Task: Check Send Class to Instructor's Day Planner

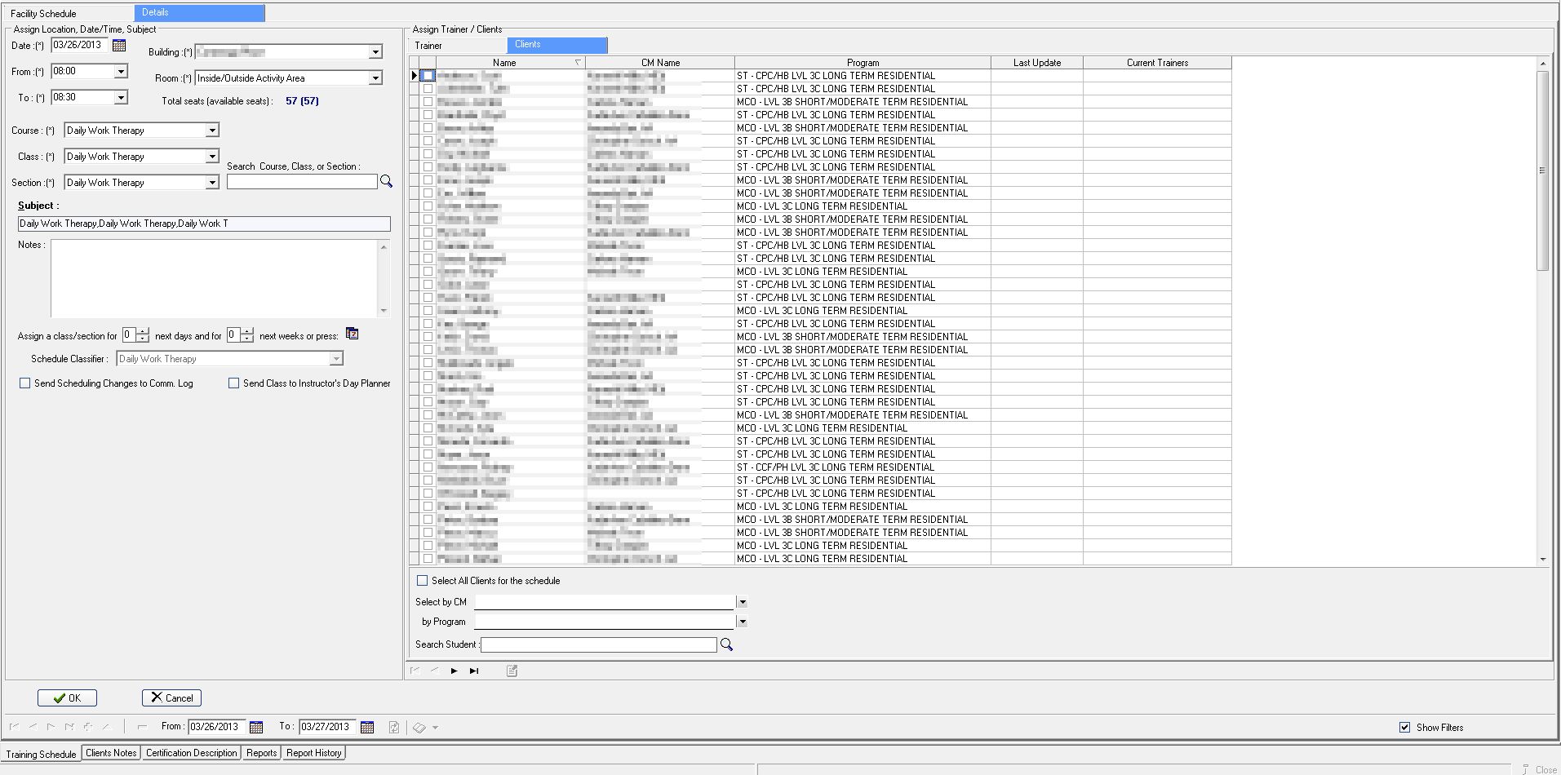Action: 234,383
